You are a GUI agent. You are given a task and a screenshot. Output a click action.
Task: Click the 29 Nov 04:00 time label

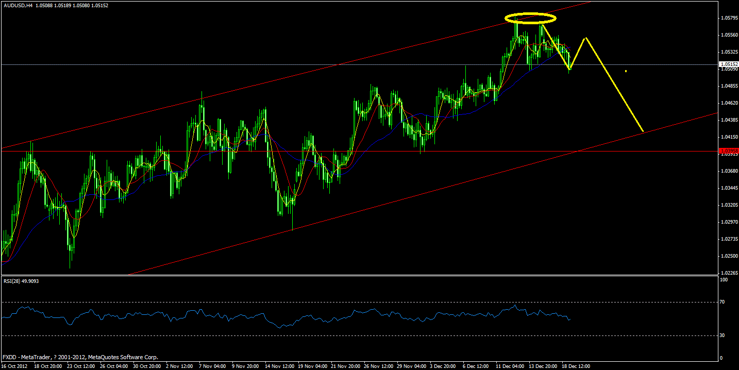(412, 366)
